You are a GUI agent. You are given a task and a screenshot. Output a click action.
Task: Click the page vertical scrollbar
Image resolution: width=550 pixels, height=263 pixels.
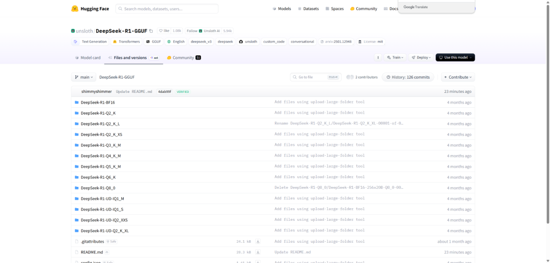click(x=547, y=114)
